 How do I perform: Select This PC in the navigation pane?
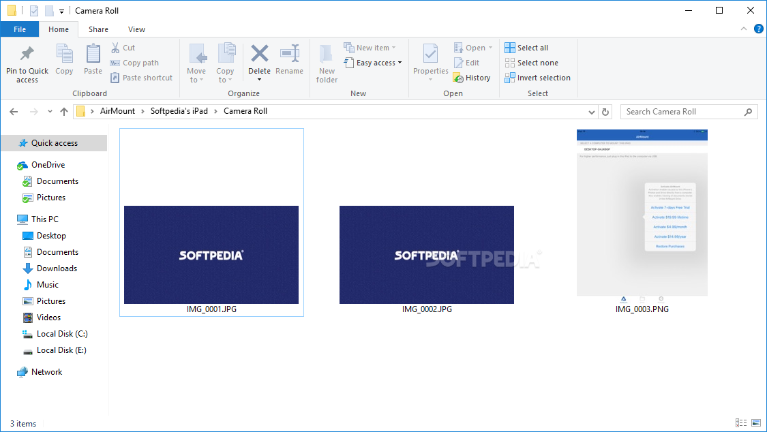coord(44,219)
